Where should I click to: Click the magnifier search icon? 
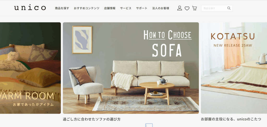pos(229,8)
